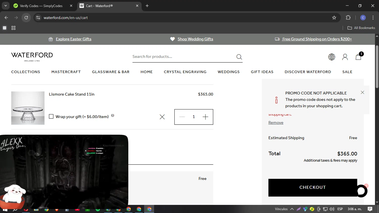This screenshot has height=213, width=379.
Task: Open the Collections menu
Action: coord(26,72)
